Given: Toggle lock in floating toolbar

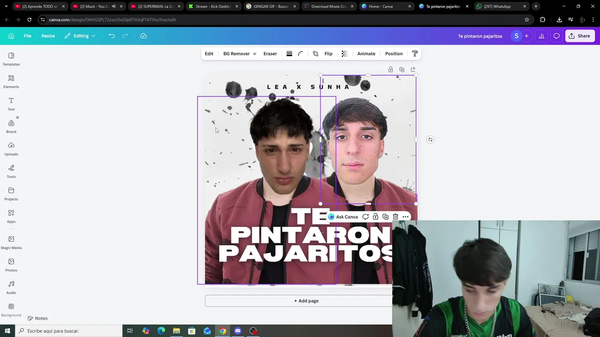Looking at the screenshot, I should [x=375, y=217].
